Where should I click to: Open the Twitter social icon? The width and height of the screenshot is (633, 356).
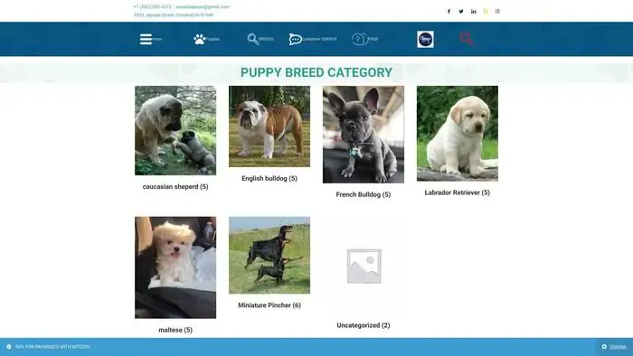(x=461, y=11)
